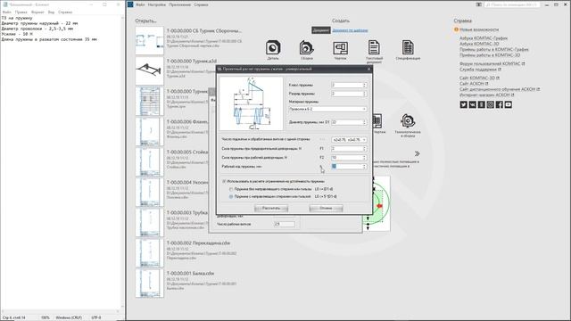
Task: Select spring with guide rod option
Action: click(231, 196)
